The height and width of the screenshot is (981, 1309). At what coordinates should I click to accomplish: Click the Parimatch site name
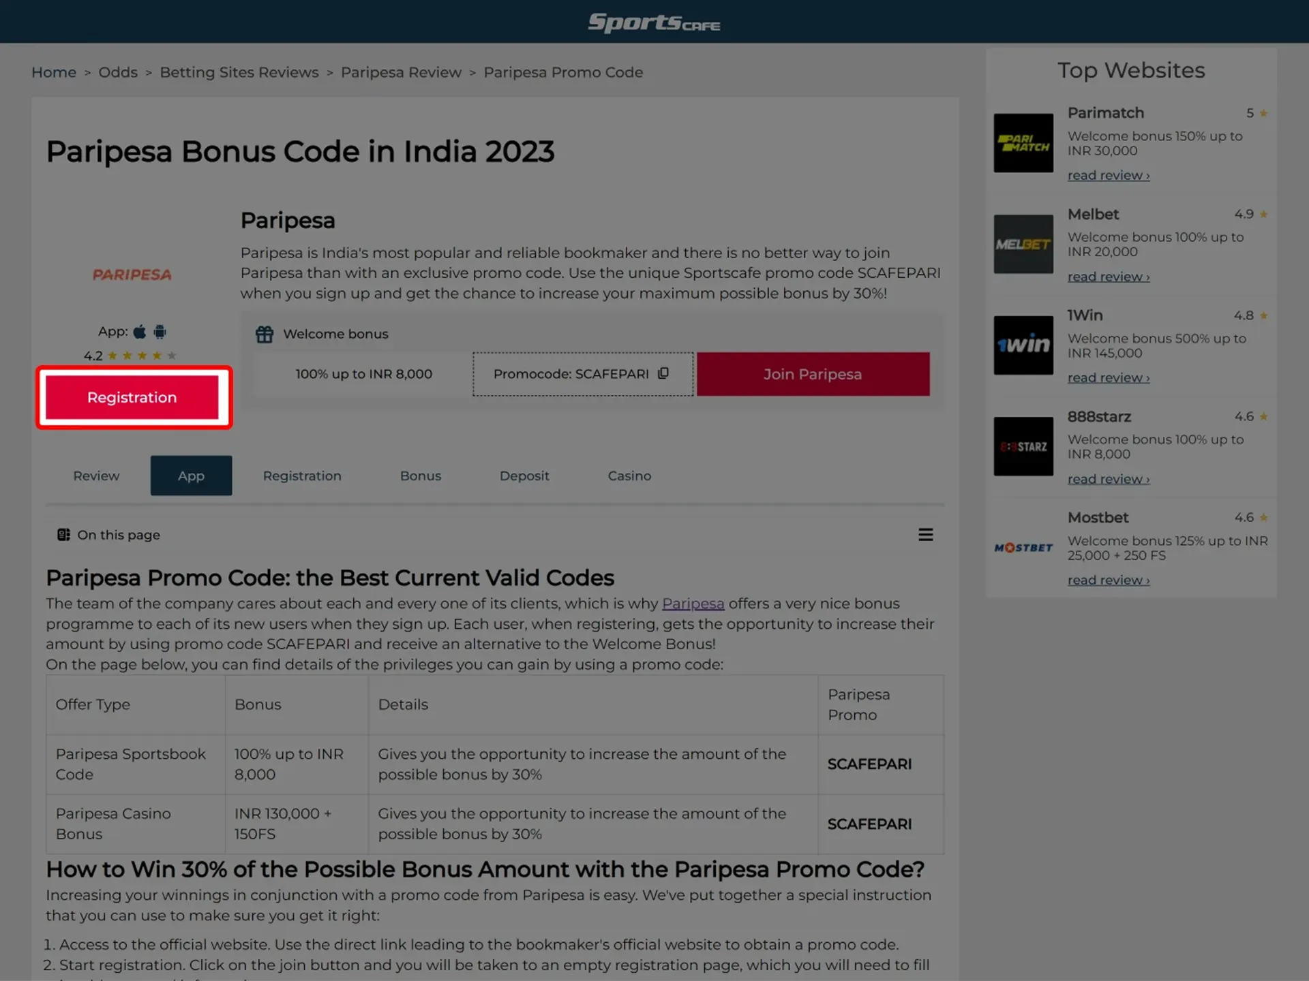click(x=1106, y=113)
